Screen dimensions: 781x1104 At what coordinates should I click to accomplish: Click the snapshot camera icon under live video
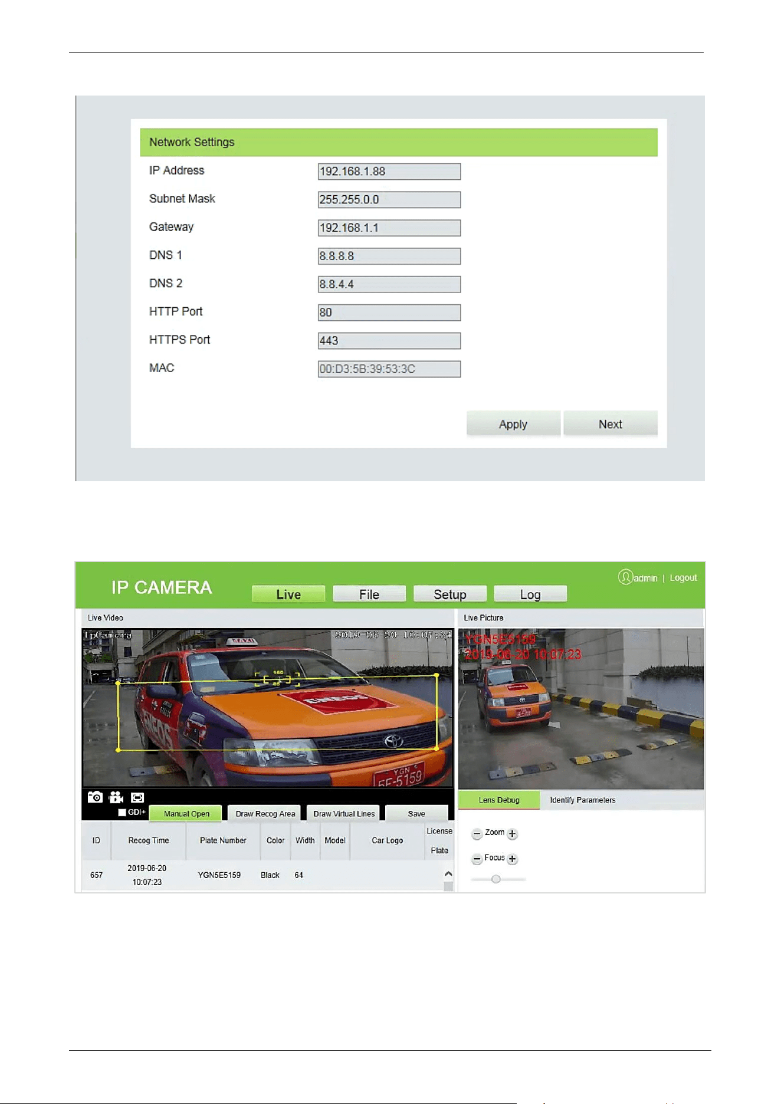pyautogui.click(x=95, y=797)
